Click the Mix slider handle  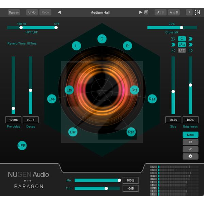tap(119, 180)
